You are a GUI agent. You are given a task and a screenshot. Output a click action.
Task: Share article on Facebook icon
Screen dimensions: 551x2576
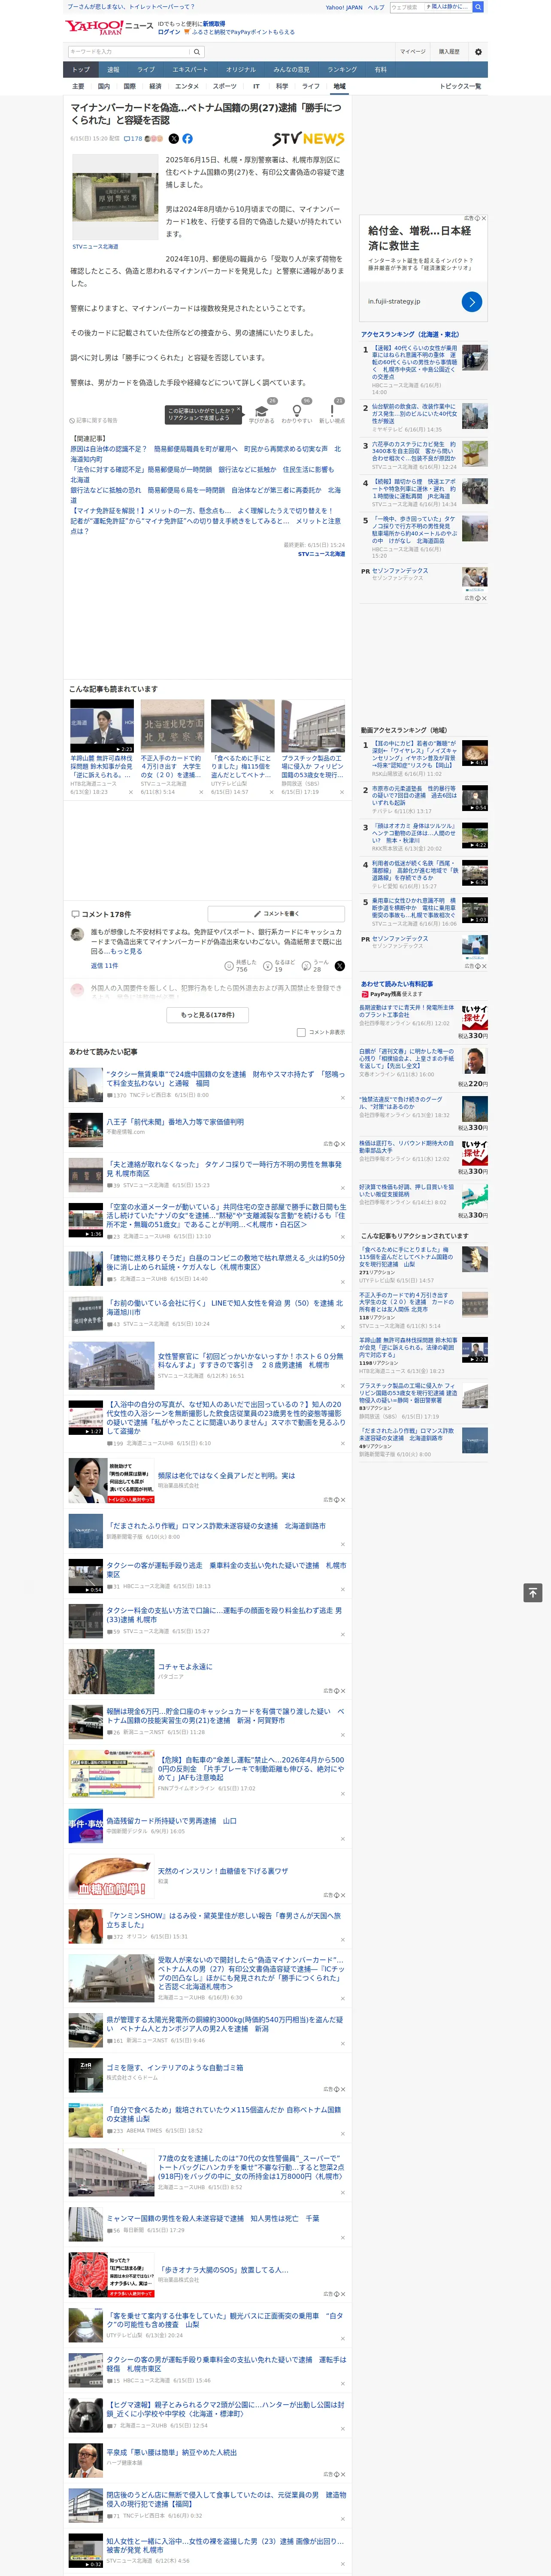(x=187, y=139)
